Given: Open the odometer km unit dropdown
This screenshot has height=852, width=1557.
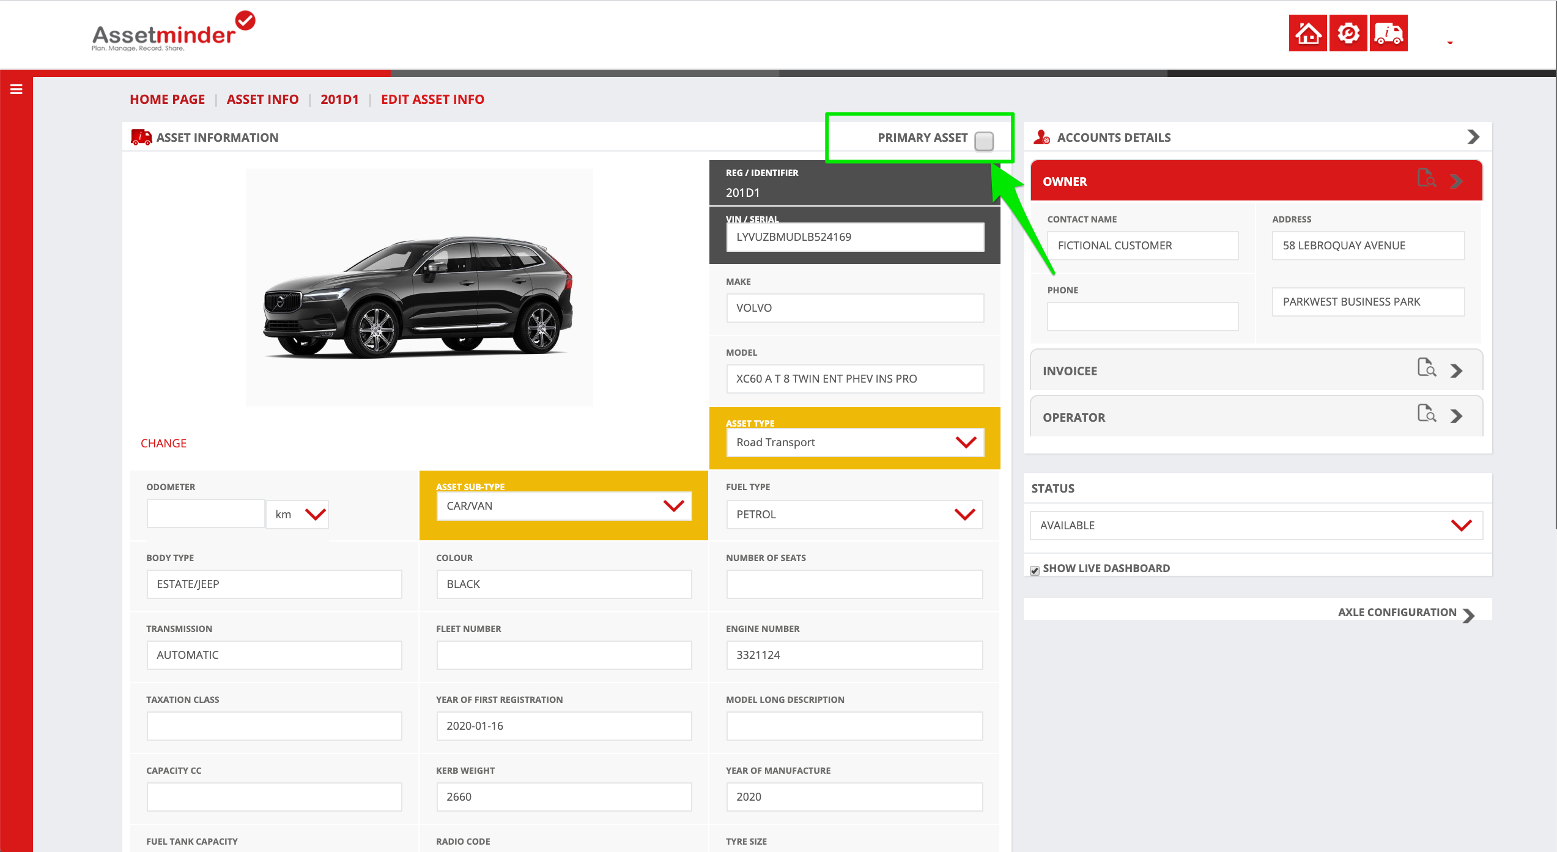Looking at the screenshot, I should [x=298, y=515].
